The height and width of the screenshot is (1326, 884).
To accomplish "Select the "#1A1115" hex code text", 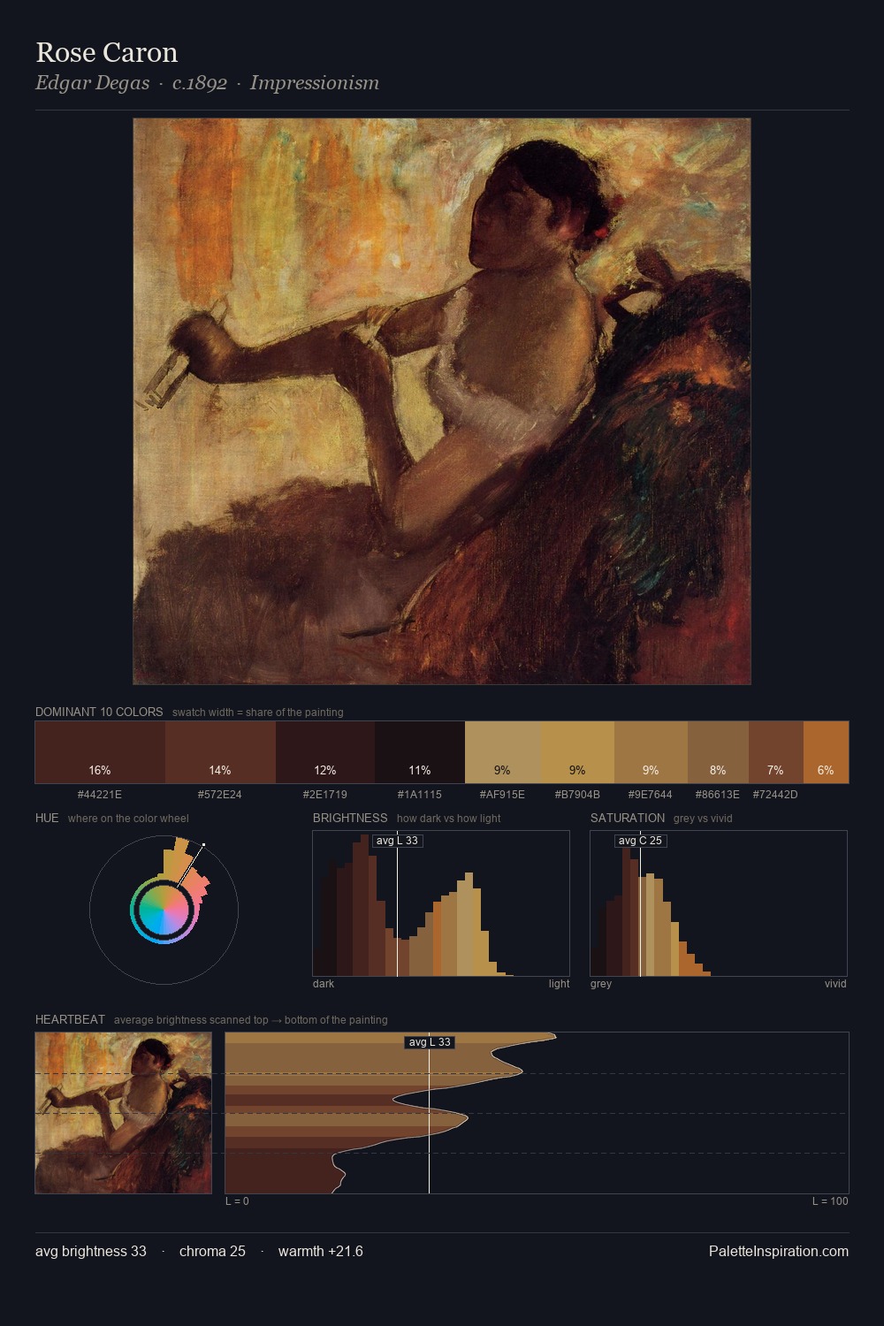I will 420,794.
